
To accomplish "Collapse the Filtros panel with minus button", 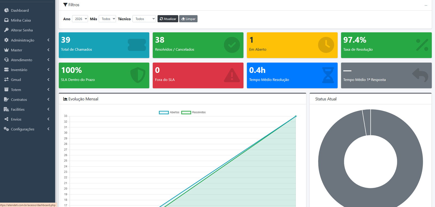I will (x=426, y=5).
